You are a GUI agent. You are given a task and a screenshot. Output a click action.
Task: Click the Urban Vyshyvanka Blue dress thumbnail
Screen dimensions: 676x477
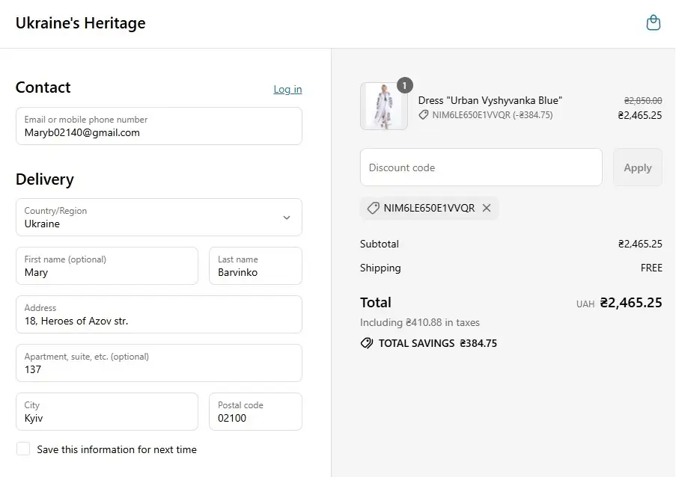click(x=383, y=105)
